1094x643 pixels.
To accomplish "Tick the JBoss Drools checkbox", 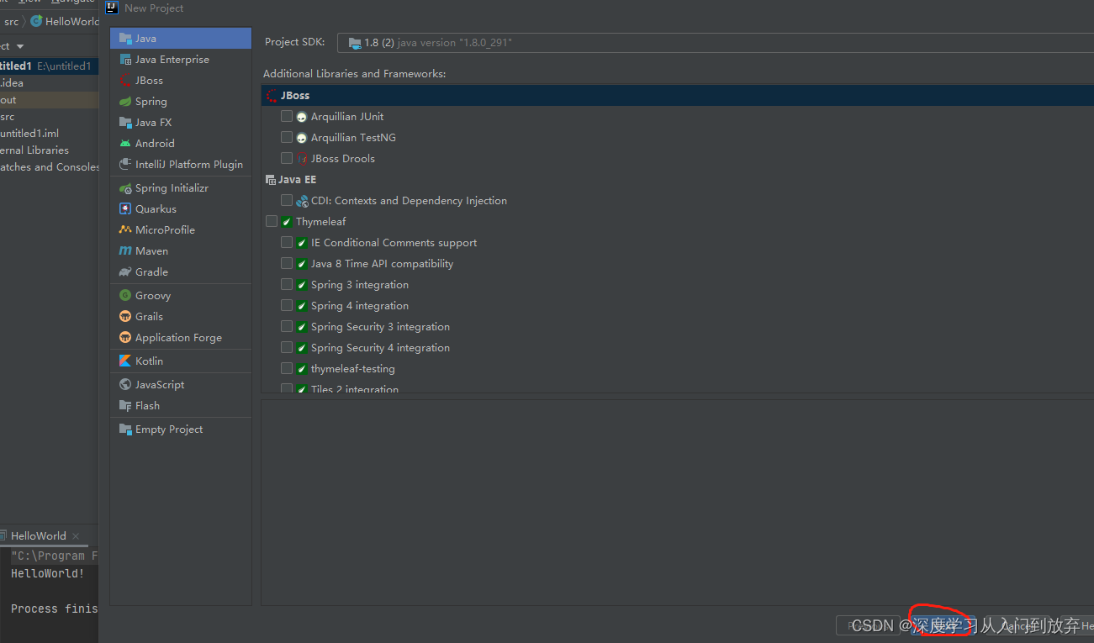I will click(287, 159).
